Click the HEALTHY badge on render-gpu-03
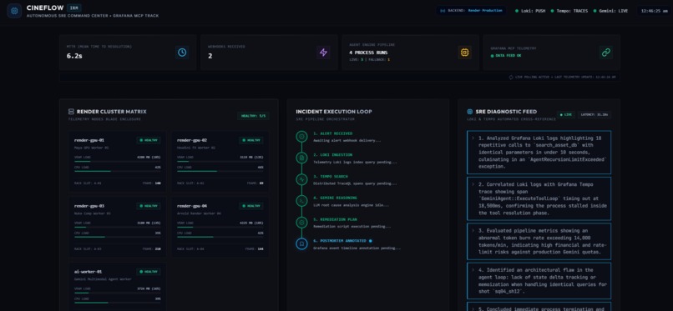 (x=149, y=206)
